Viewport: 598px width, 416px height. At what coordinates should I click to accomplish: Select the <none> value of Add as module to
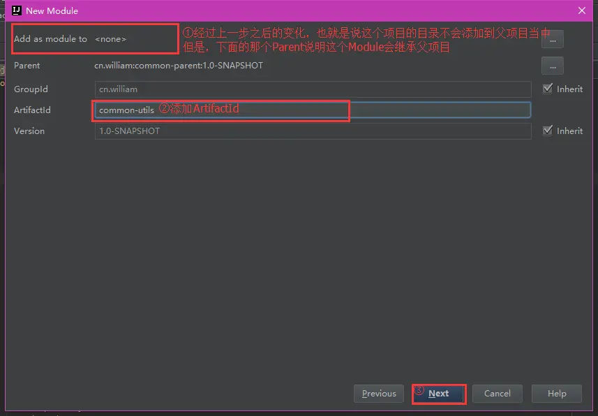pyautogui.click(x=110, y=39)
